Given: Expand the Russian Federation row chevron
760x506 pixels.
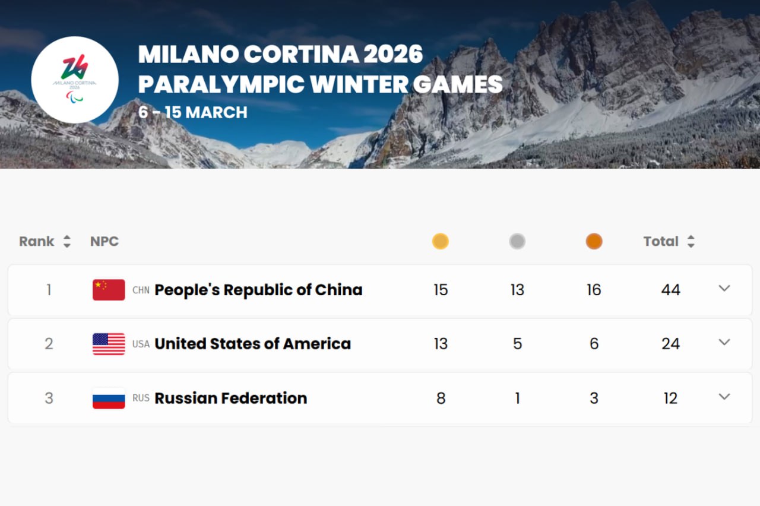Looking at the screenshot, I should pos(724,397).
